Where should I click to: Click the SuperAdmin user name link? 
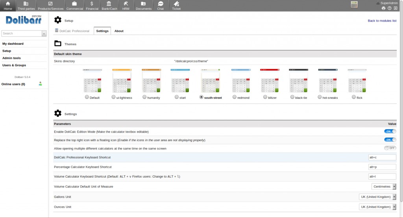(389, 3)
